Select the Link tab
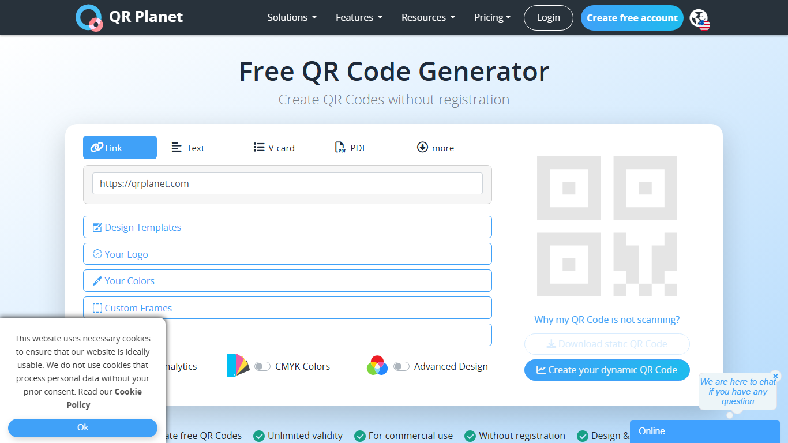This screenshot has width=788, height=443. click(120, 148)
